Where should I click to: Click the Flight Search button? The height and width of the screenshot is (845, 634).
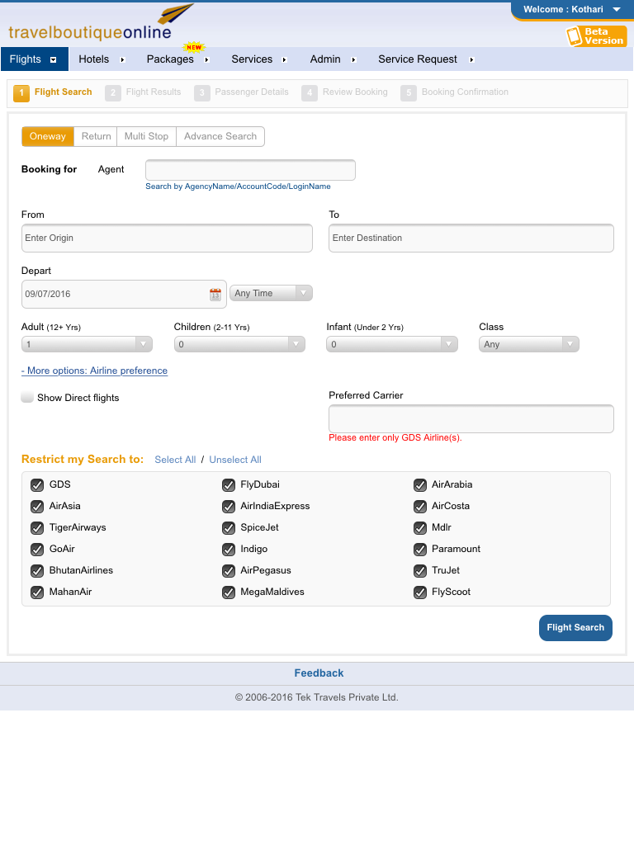click(575, 628)
